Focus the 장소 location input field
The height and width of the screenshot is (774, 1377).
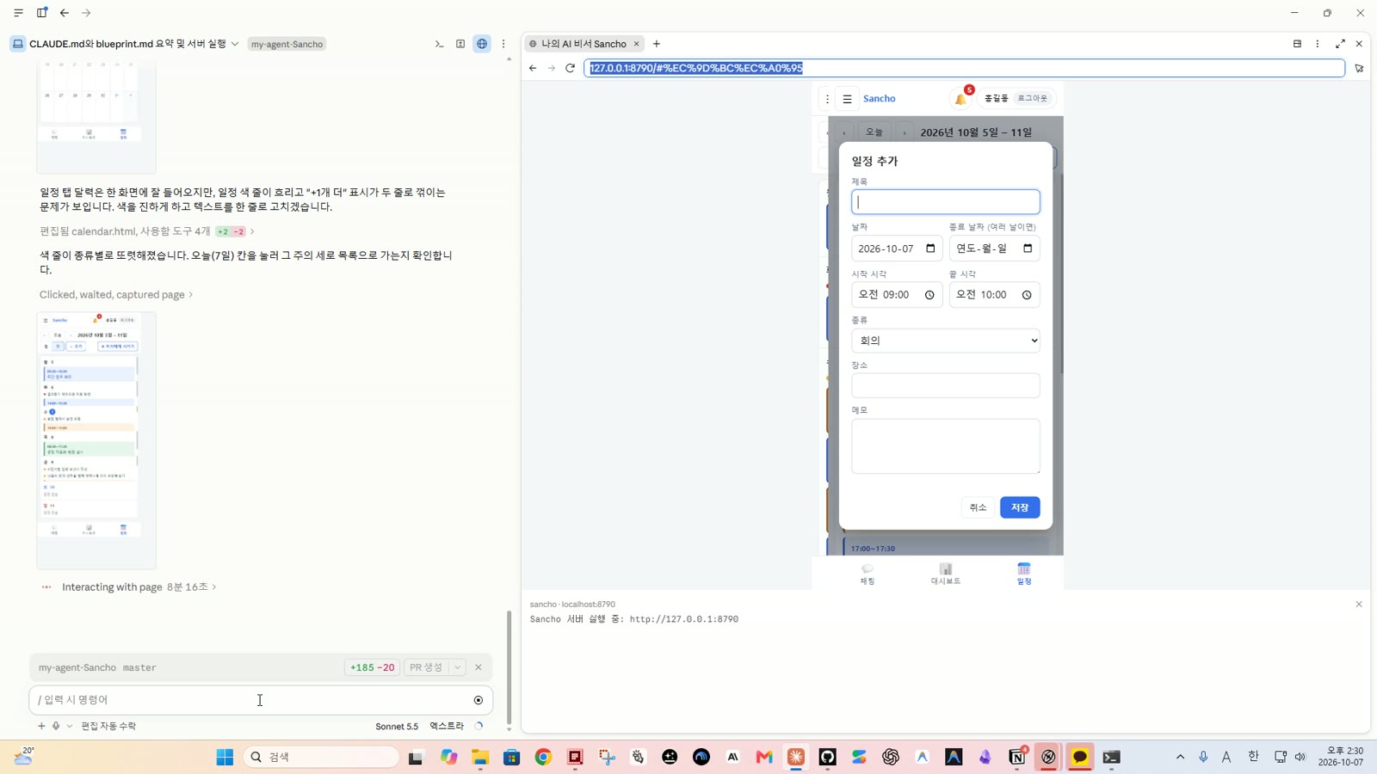tap(946, 385)
